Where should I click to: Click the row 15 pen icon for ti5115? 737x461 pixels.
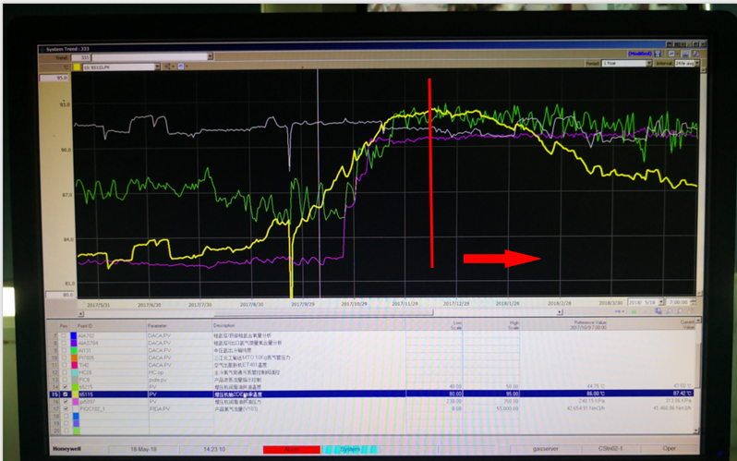point(64,395)
